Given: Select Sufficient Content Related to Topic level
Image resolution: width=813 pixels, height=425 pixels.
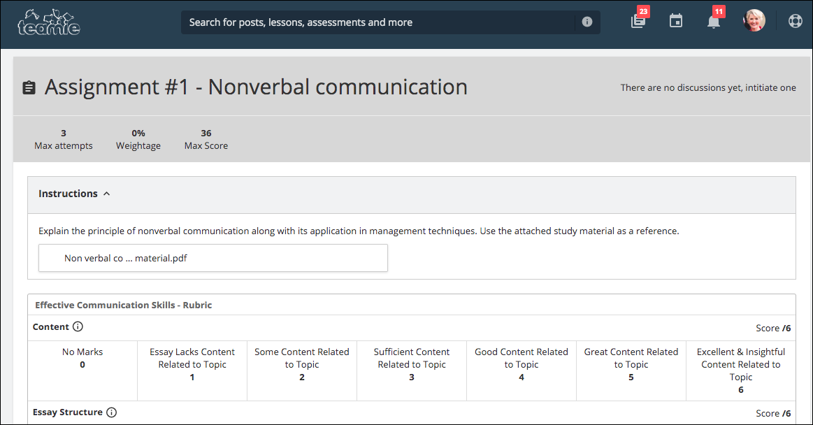Looking at the screenshot, I should pyautogui.click(x=412, y=370).
